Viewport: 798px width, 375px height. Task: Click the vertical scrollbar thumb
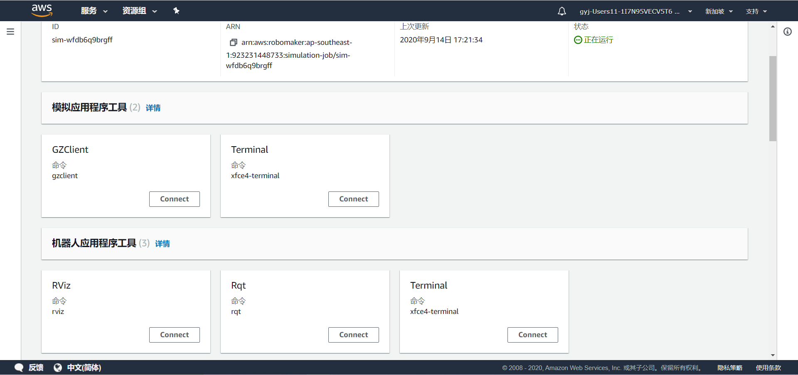773,98
